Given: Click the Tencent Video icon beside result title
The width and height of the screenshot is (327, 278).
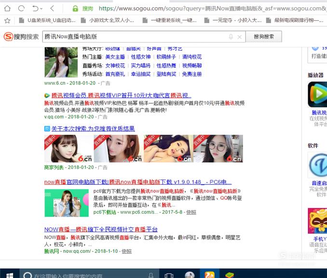Looking at the screenshot, I should pos(47,96).
